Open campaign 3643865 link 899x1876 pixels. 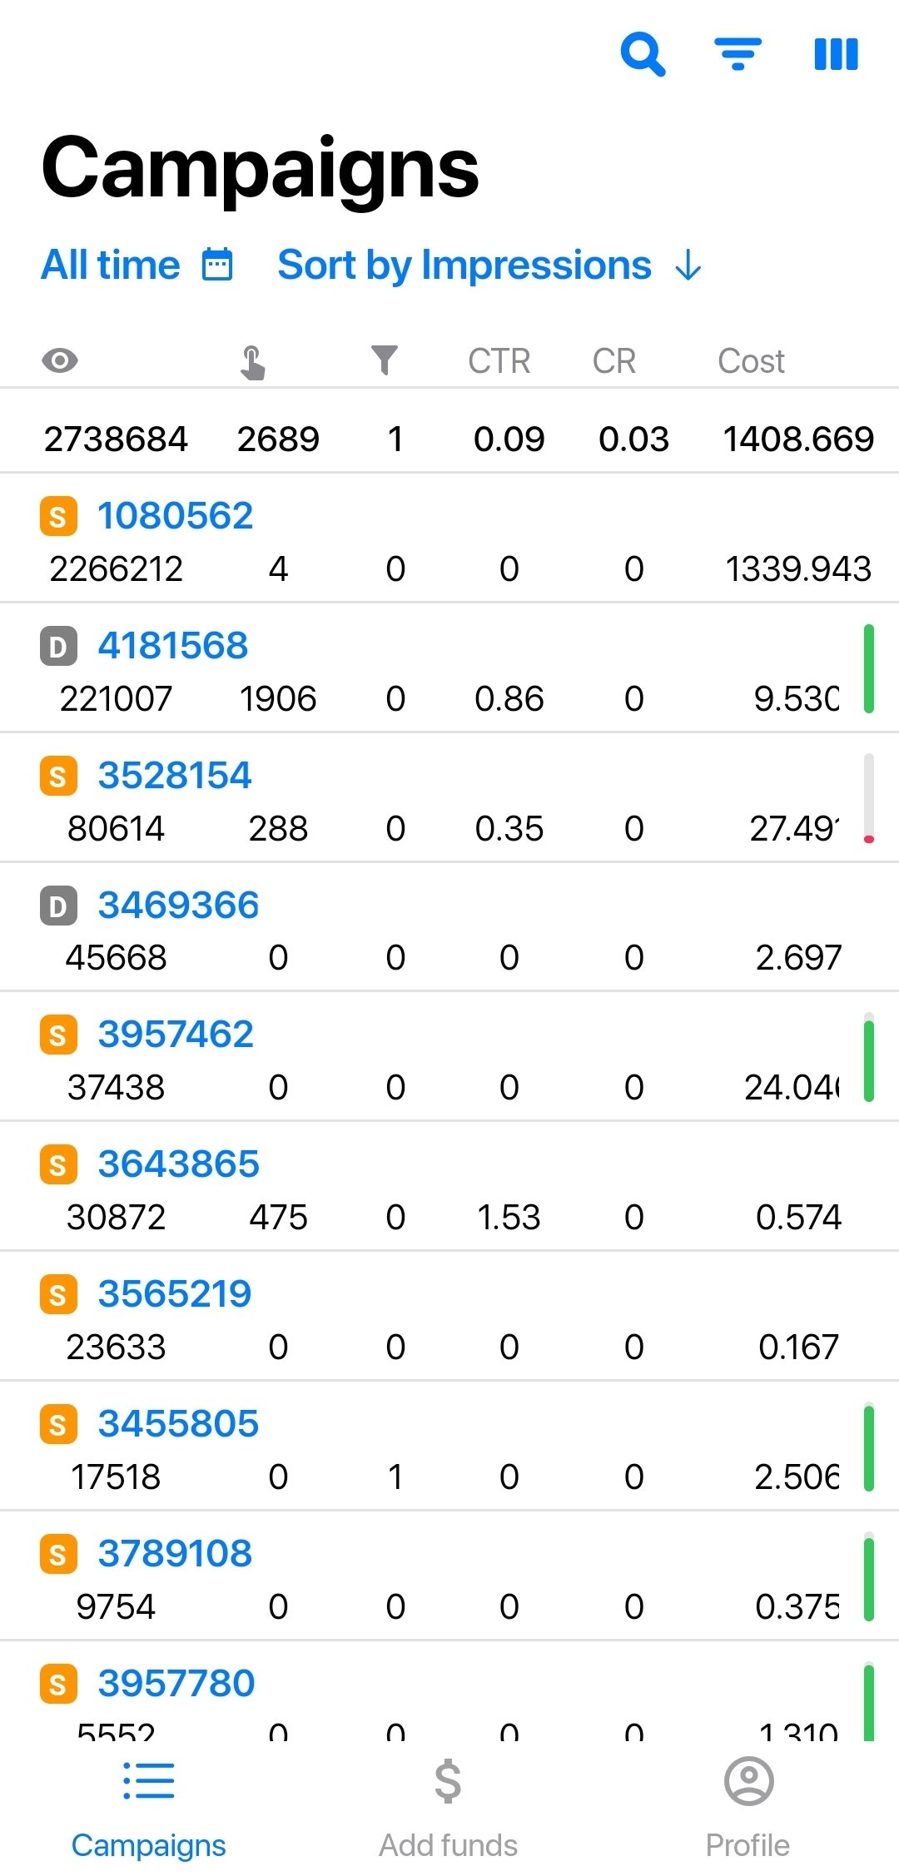[178, 1164]
